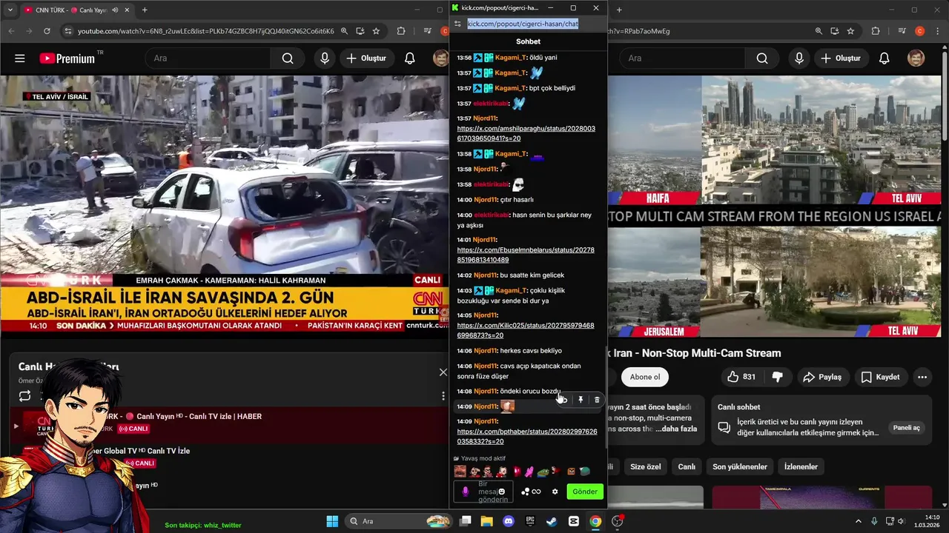Open the tab search dropdown in left browser
This screenshot has height=533, width=949.
(10, 10)
